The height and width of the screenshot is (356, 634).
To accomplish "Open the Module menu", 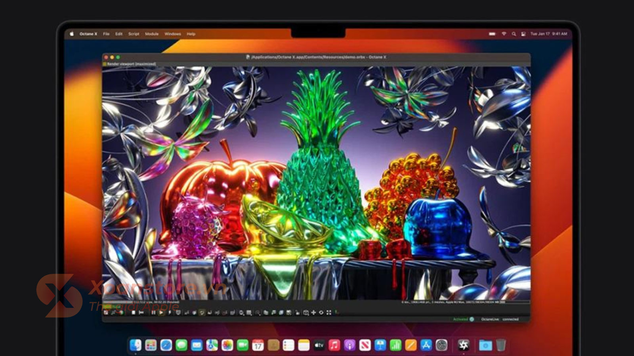I will (152, 34).
